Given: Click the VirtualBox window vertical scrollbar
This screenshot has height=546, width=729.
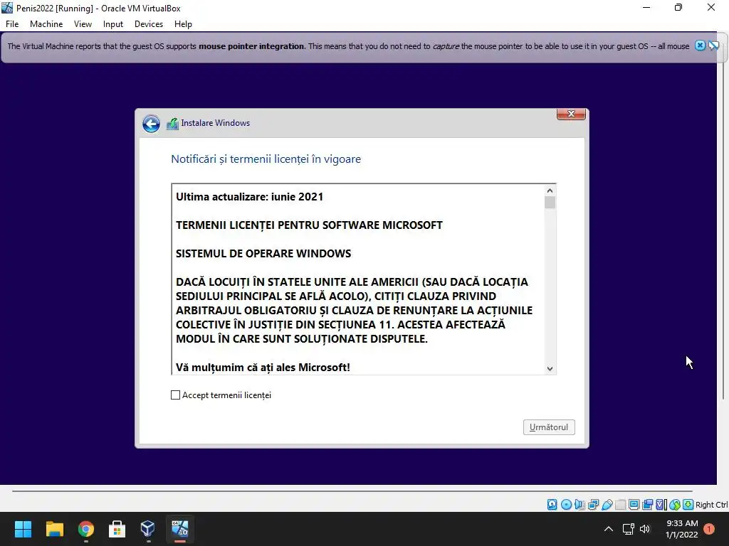Looking at the screenshot, I should 723,223.
